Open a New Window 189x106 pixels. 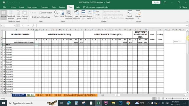point(76,15)
